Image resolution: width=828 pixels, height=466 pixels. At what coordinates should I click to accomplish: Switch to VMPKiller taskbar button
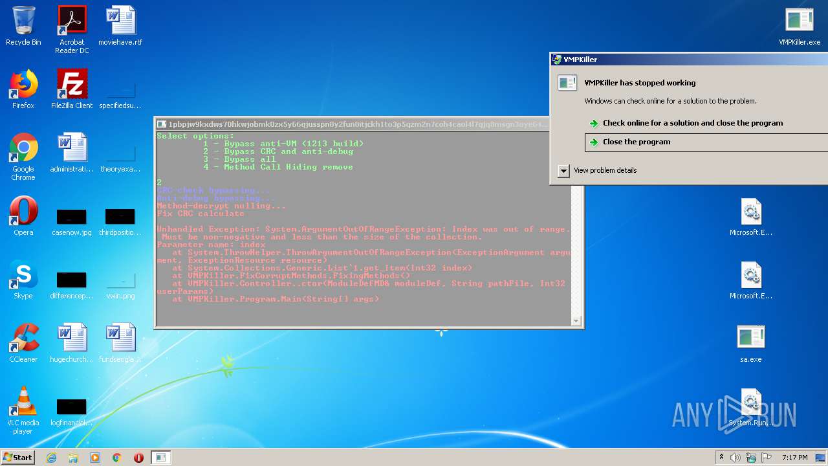coord(160,458)
